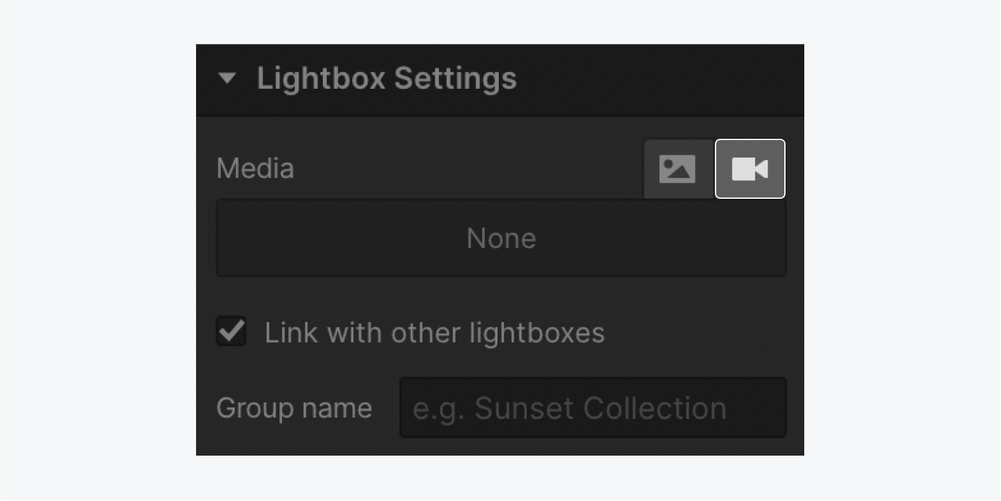1001x501 pixels.
Task: Click the Lightbox Settings section header
Action: 500,80
